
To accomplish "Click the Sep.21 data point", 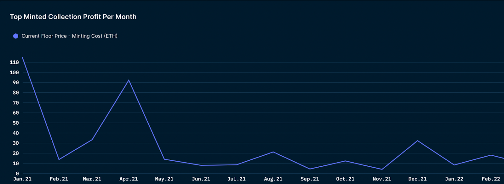I will [310, 169].
